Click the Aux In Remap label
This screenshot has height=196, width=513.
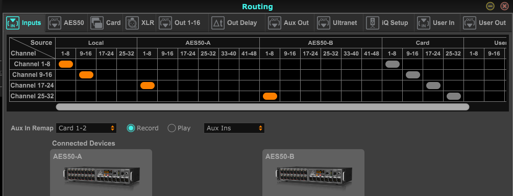pos(32,128)
